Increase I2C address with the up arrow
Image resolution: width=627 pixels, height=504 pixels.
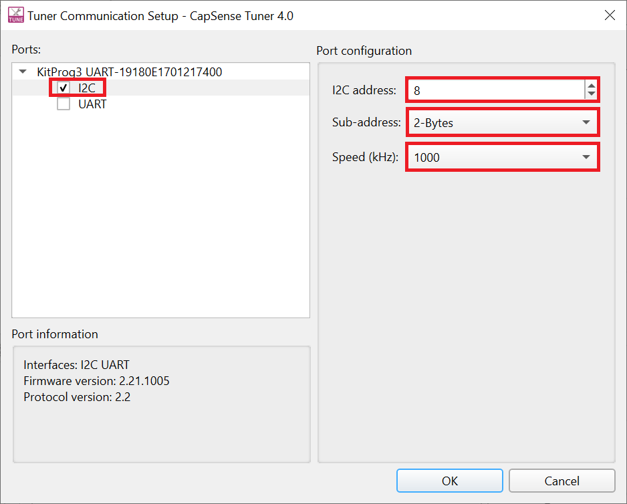(591, 85)
